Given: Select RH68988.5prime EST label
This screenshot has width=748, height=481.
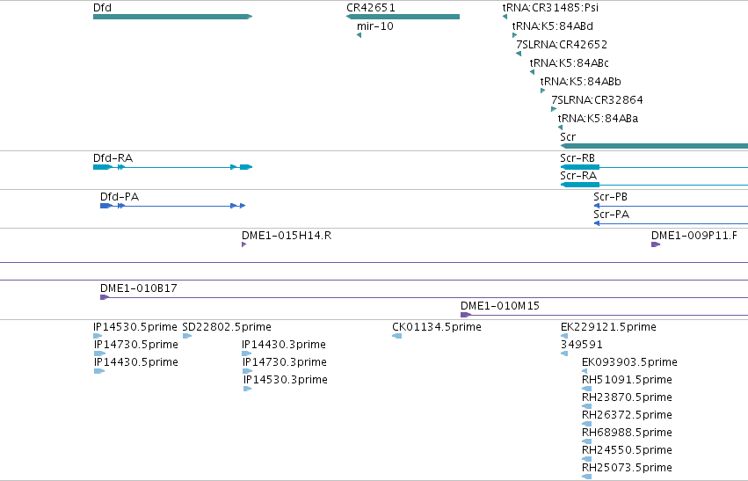Looking at the screenshot, I should (627, 433).
